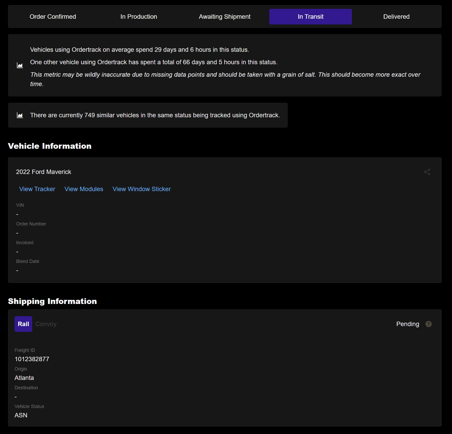Click the Order Number field label

click(31, 224)
